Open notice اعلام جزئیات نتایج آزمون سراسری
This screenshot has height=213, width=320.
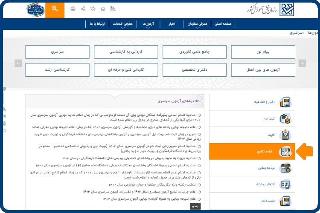pyautogui.click(x=142, y=192)
